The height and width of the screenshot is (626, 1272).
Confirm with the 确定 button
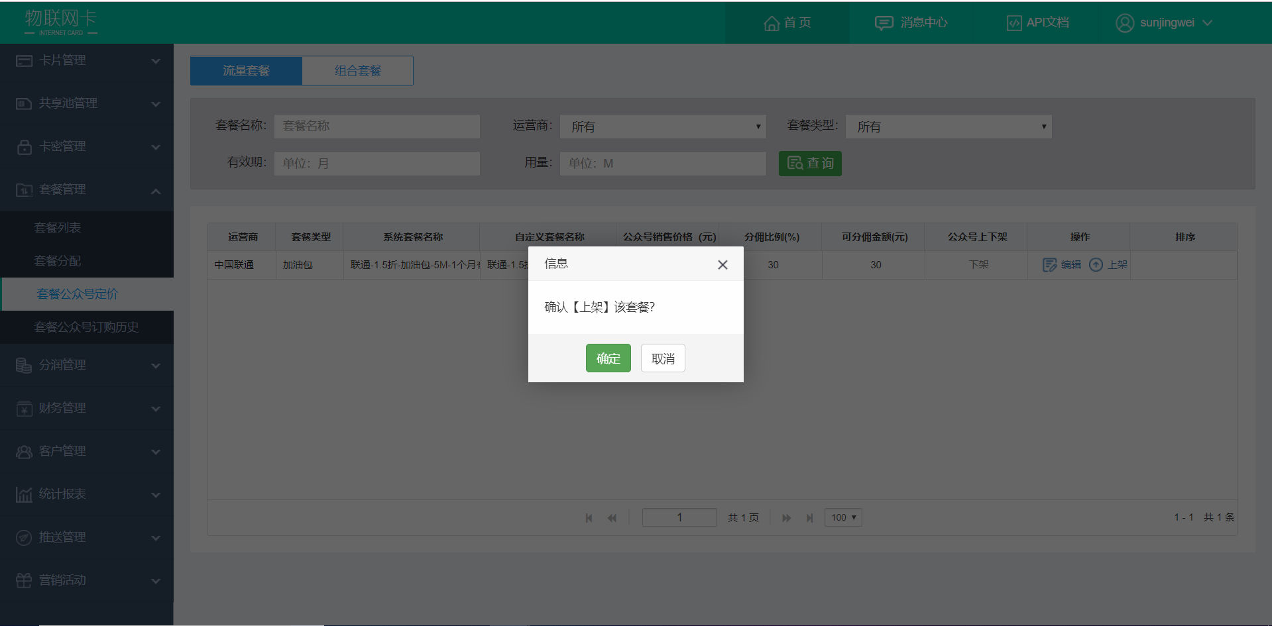(x=608, y=358)
